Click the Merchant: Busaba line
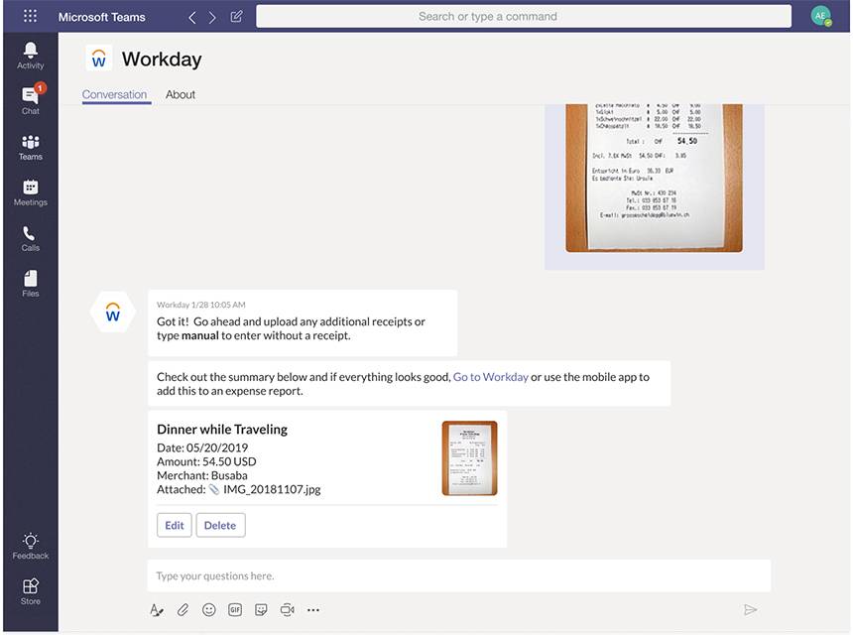 coord(202,475)
